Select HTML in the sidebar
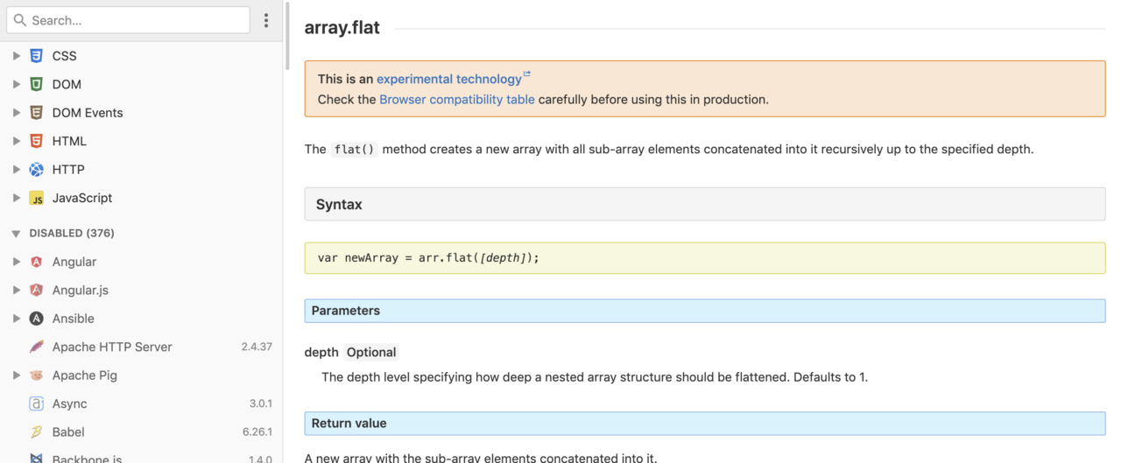Viewport: 1121px width, 463px height. click(x=69, y=141)
